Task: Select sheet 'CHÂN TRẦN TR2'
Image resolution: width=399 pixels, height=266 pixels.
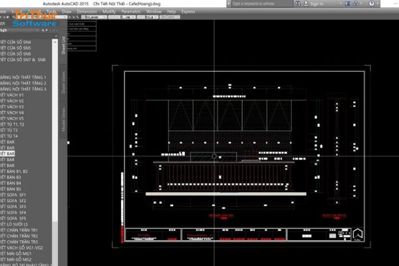Action: click(x=19, y=236)
